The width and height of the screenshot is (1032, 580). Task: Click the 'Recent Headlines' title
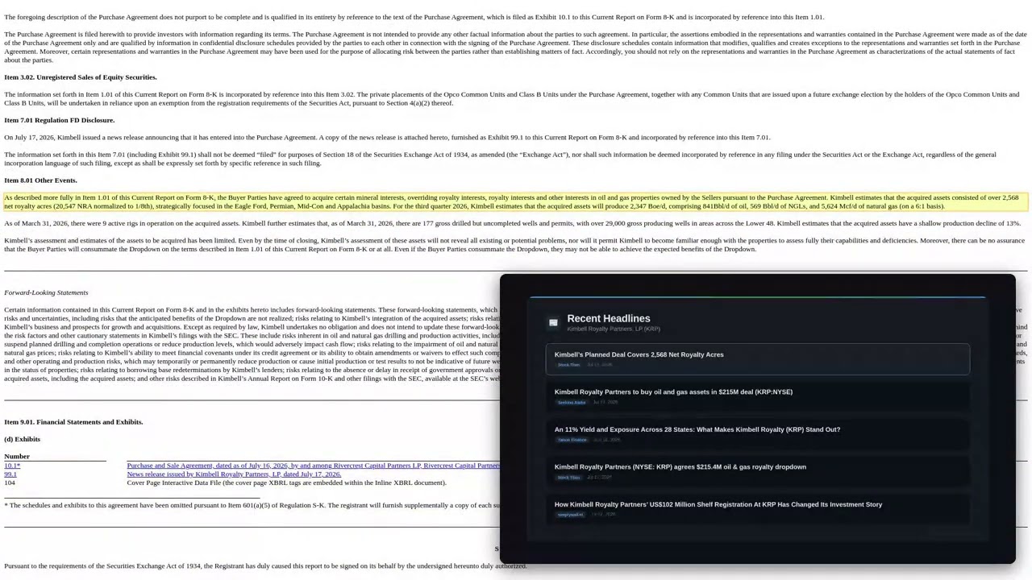(609, 318)
